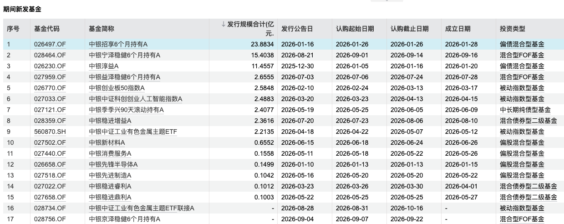Click establishment date 2026-09-16
The image size is (564, 224).
point(461,55)
